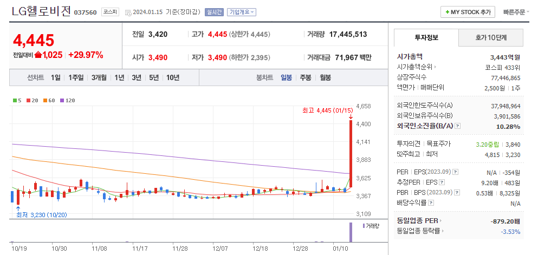
Task: Click the 시가총액 value 3,443억원
Action: [505, 57]
